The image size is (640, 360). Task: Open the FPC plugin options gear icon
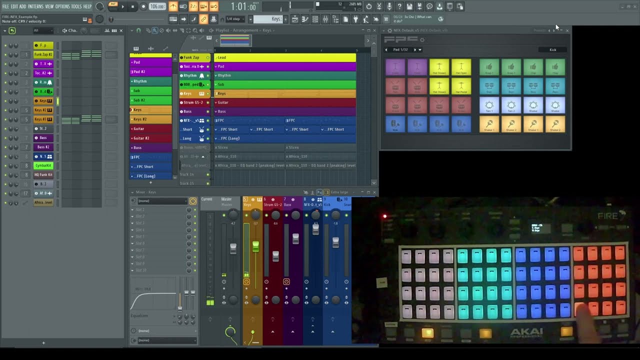click(422, 40)
